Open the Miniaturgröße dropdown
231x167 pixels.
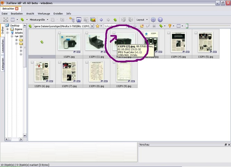point(48,19)
